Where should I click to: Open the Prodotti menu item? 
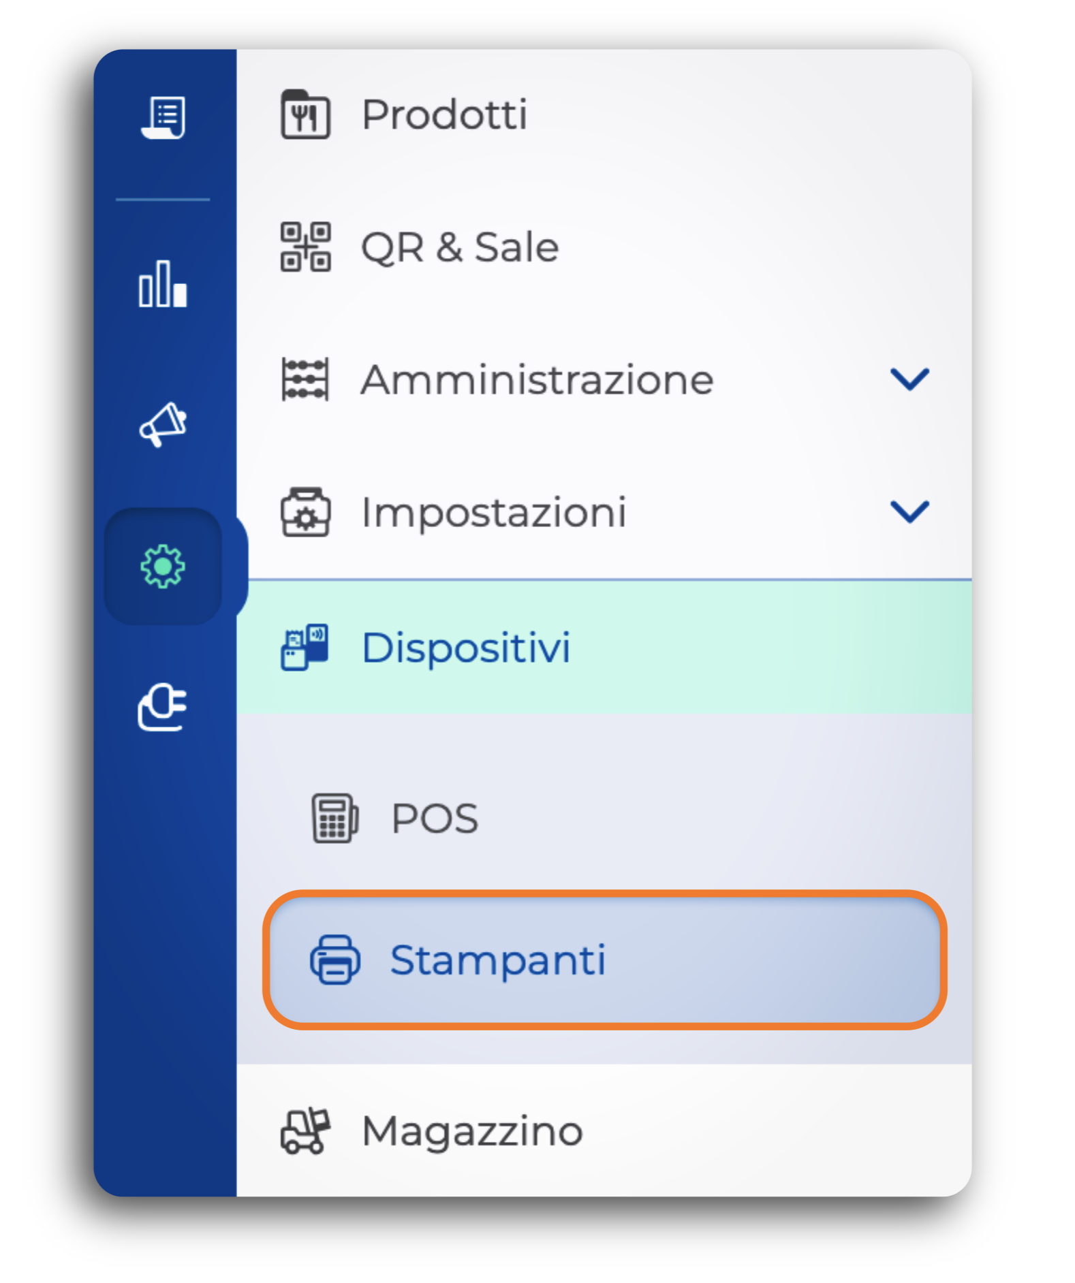444,114
